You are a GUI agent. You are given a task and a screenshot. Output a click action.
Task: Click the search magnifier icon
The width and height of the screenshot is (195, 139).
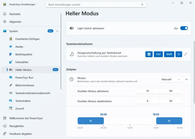142,5
